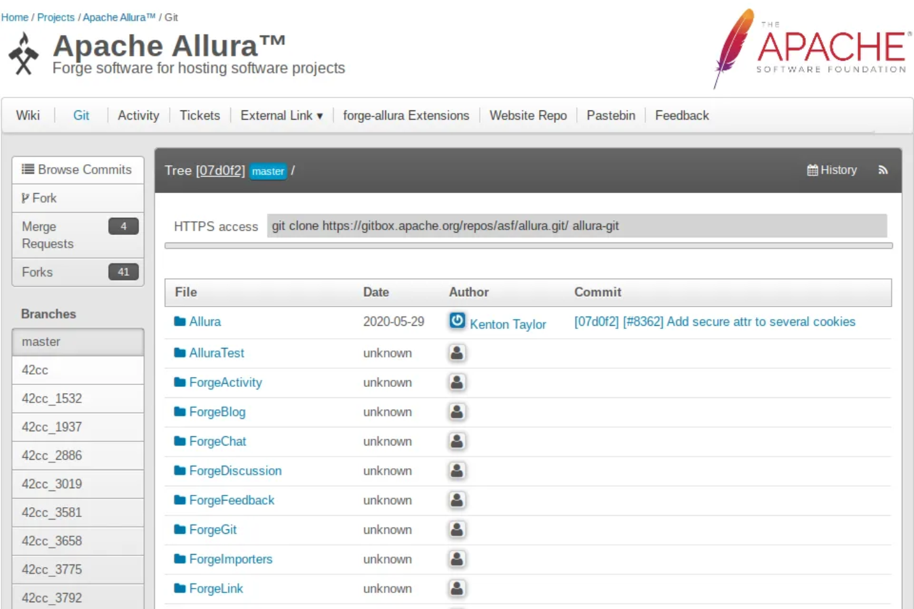Open the RSS feed icon
This screenshot has width=914, height=609.
[883, 170]
